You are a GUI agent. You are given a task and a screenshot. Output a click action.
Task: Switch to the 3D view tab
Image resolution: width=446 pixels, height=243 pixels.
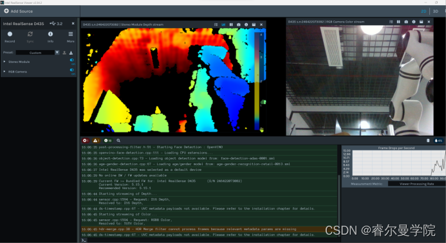[x=436, y=12]
